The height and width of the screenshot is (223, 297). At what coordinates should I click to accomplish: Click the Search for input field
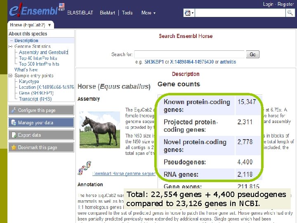pyautogui.click(x=189, y=55)
